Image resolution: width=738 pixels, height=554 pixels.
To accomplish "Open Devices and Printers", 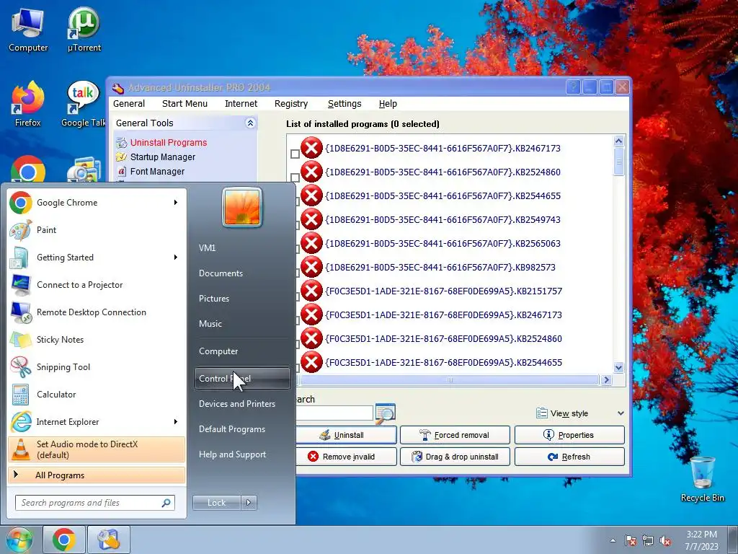I will (x=237, y=404).
